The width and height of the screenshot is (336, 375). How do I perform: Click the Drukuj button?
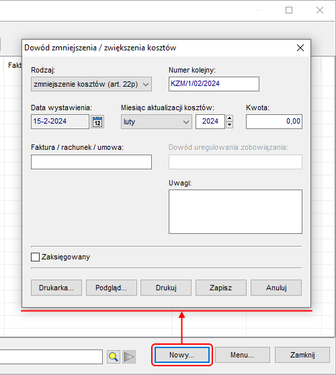click(x=166, y=288)
